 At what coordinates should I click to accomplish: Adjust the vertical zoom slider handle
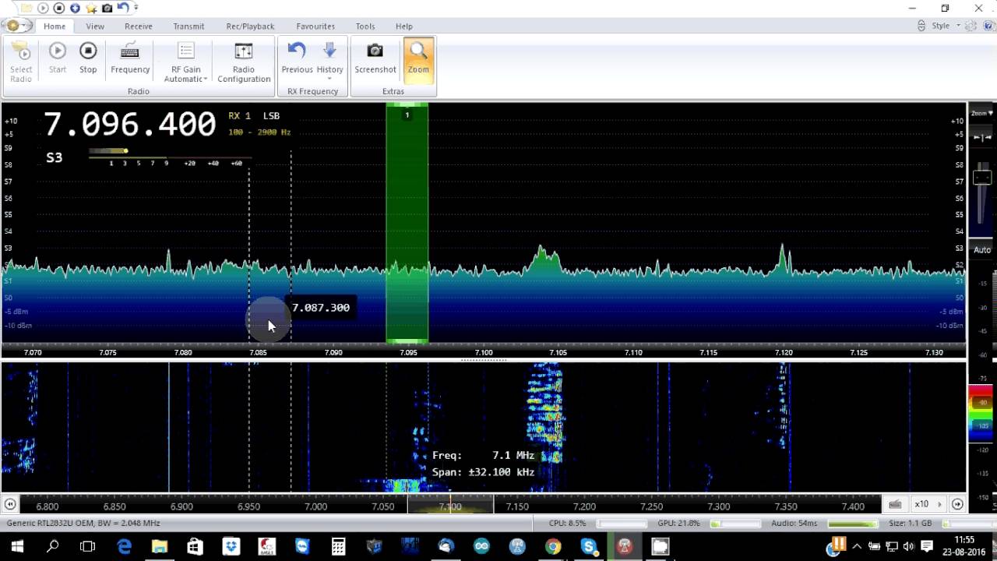[982, 178]
